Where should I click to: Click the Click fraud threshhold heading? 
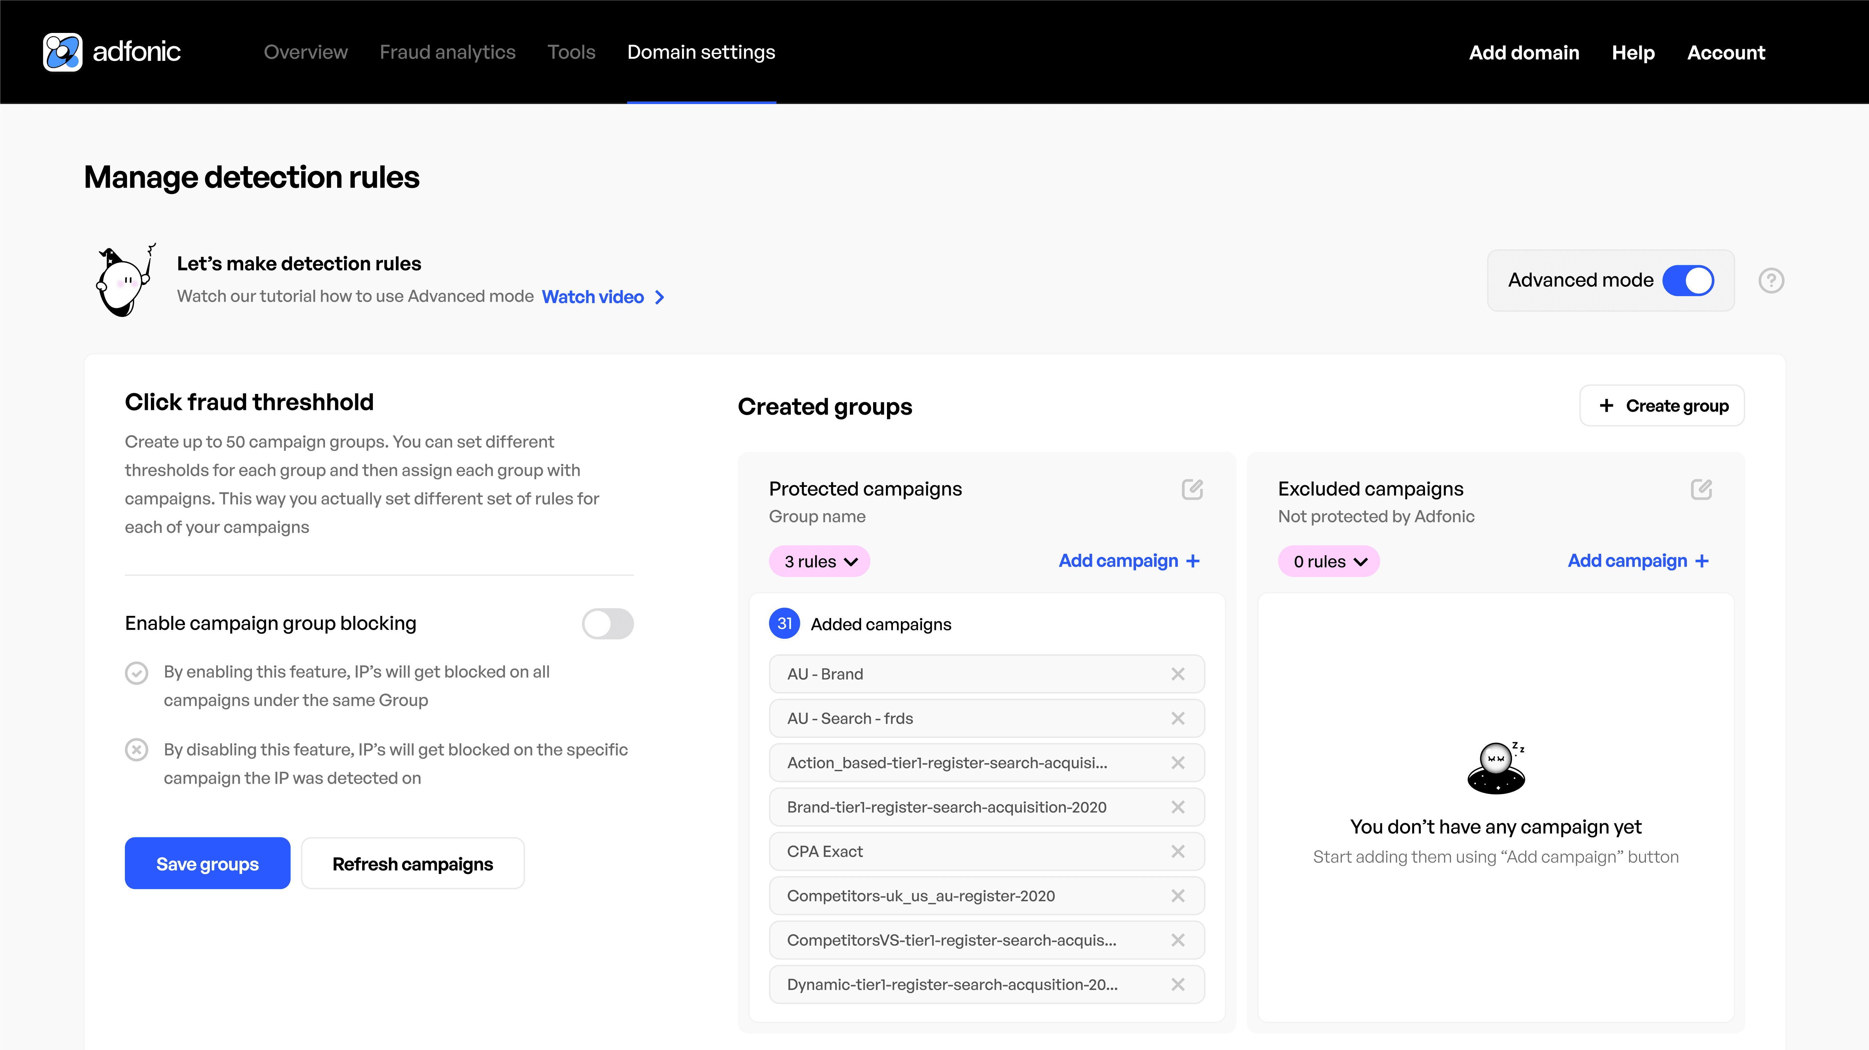coord(249,402)
